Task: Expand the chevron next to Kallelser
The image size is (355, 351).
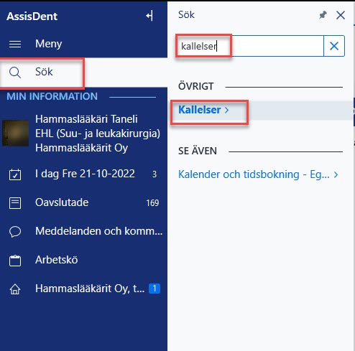Action: pos(226,110)
